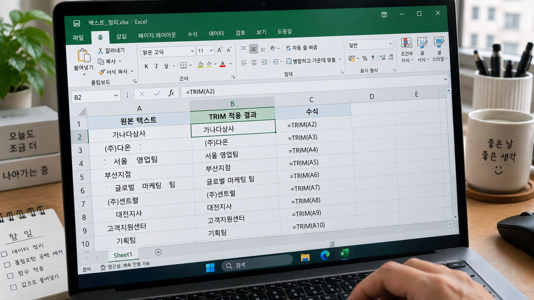Click the save icon in title bar
This screenshot has width=534, height=300.
(x=77, y=23)
